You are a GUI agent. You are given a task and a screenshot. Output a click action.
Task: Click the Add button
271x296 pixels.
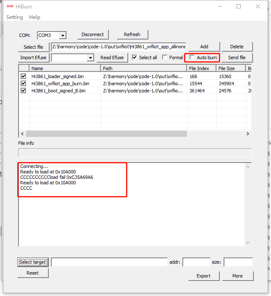(204, 47)
